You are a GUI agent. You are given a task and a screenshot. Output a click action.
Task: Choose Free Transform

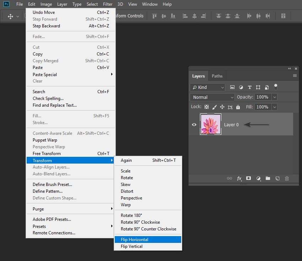[71, 154]
